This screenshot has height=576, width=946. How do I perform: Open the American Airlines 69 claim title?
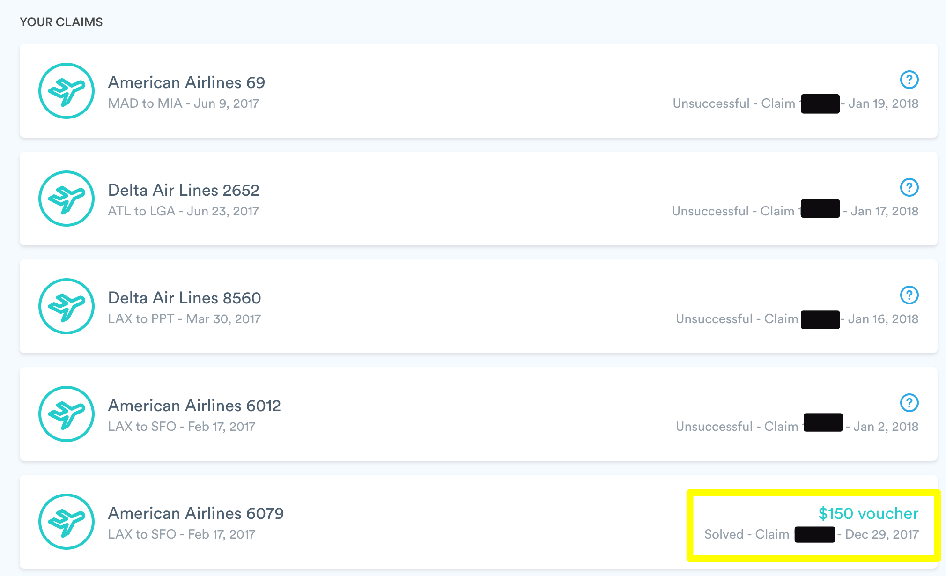tap(186, 82)
